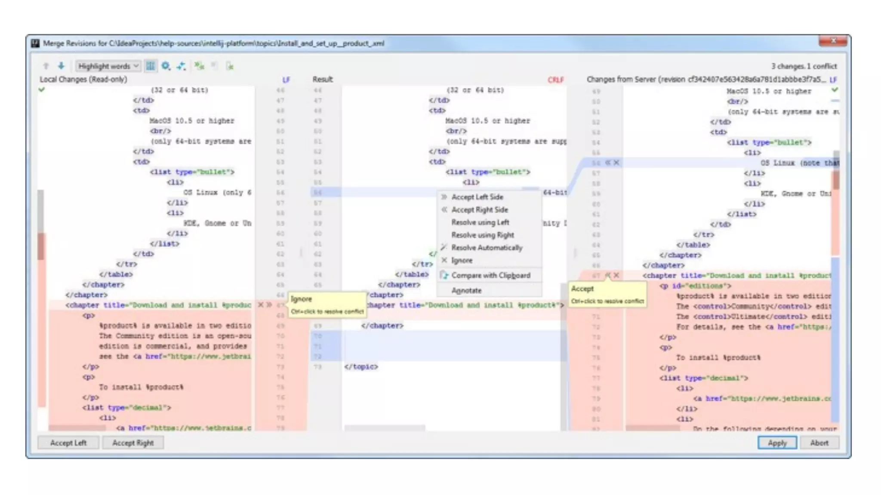
Task: Choose Accept Left Side from context menu
Action: (x=477, y=197)
